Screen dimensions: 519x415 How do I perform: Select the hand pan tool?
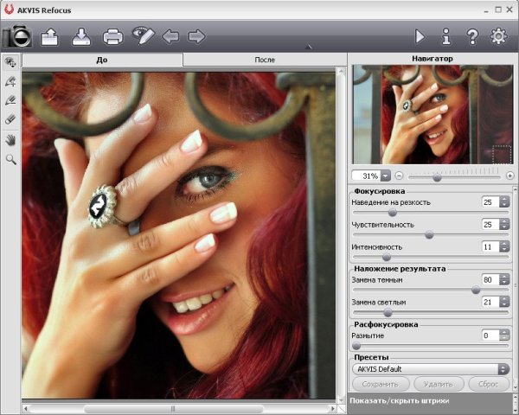coord(11,139)
